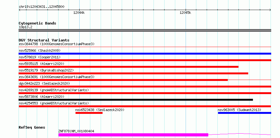Click the red dgv3442n223 variant bar
This screenshot has height=138, width=280.
[x=145, y=87]
